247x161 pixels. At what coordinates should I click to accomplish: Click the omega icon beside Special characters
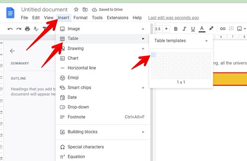(x=62, y=147)
